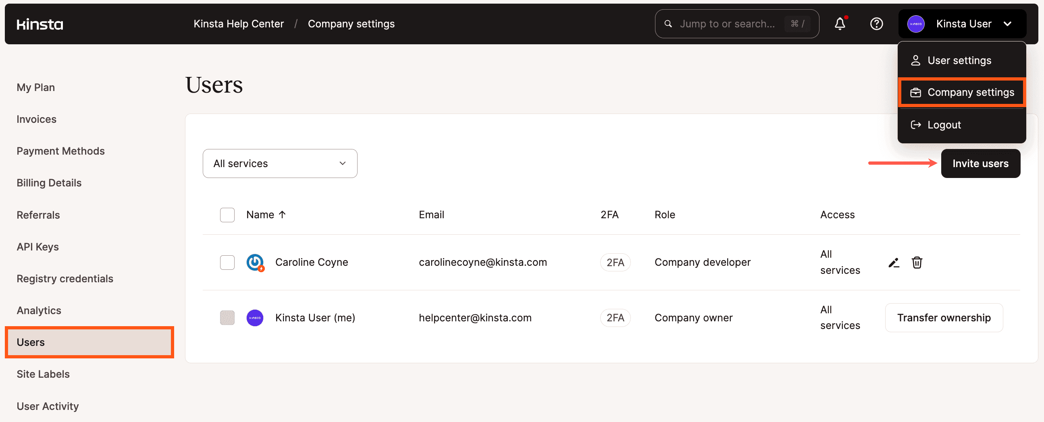Select Users in sidebar

pos(89,342)
